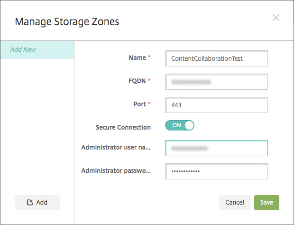Click the Name field label
Image resolution: width=294 pixels, height=225 pixels.
[x=137, y=58]
